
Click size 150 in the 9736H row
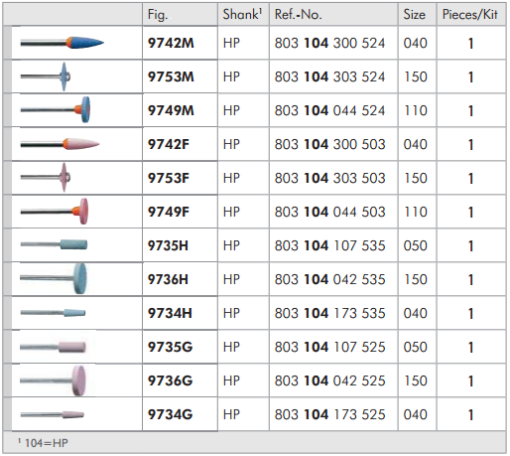click(x=415, y=279)
